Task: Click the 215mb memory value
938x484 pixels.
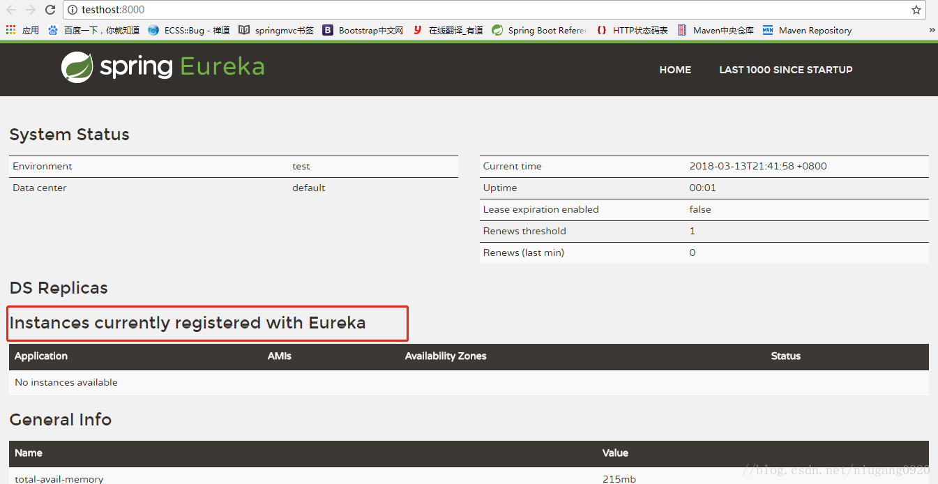Action: [x=619, y=478]
